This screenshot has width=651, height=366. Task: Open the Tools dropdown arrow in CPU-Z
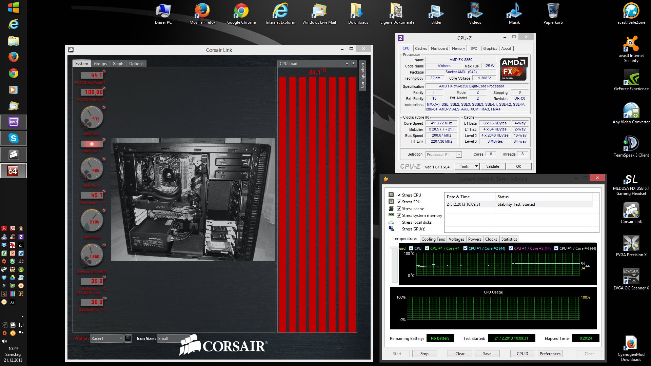tap(476, 166)
